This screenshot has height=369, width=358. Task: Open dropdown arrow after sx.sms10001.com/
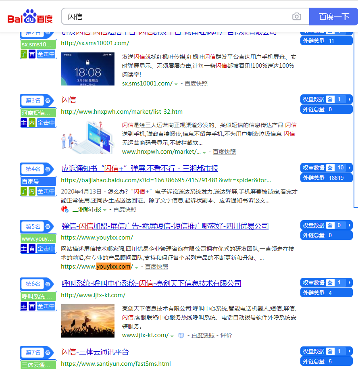point(176,84)
